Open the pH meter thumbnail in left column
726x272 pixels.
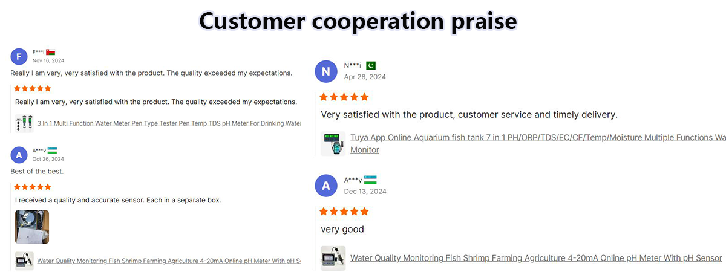24,261
